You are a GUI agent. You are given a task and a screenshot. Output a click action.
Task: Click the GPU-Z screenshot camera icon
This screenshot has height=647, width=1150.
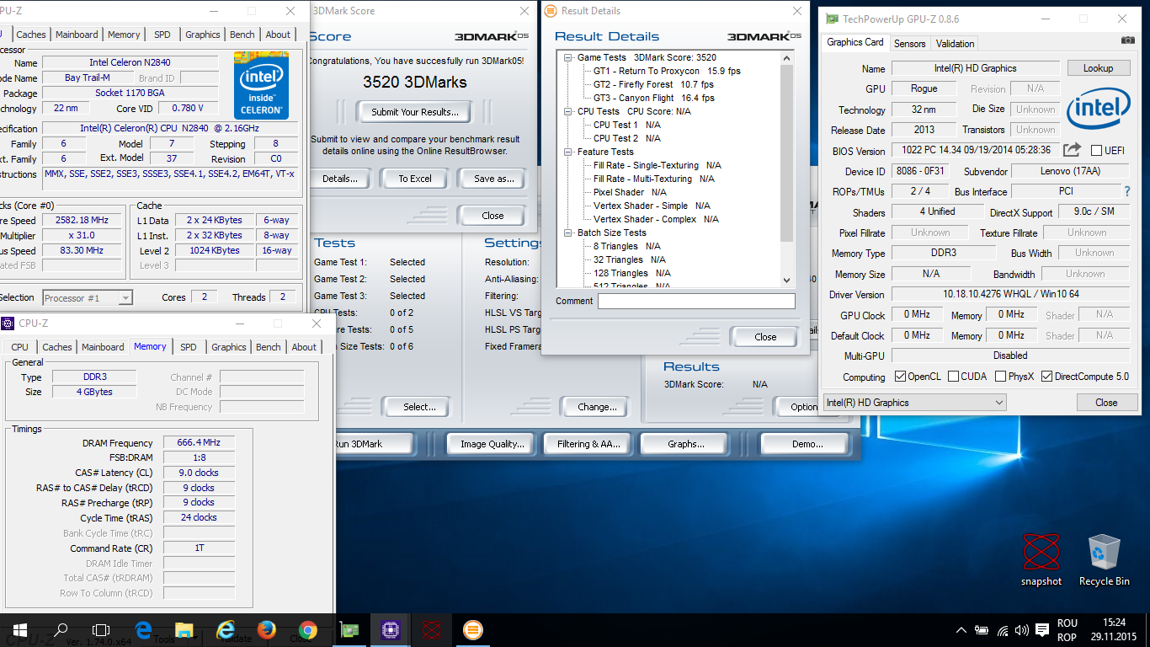click(x=1127, y=40)
